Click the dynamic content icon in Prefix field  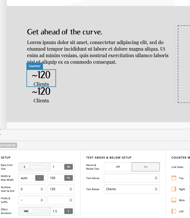(x=42, y=200)
